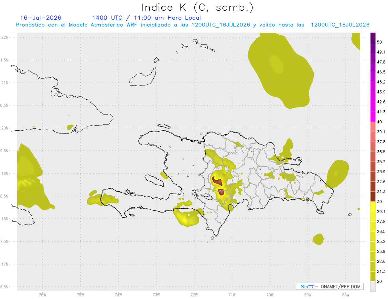Select the magenta band between 42.6 and 41.3
This screenshot has width=388, height=299.
click(x=373, y=107)
